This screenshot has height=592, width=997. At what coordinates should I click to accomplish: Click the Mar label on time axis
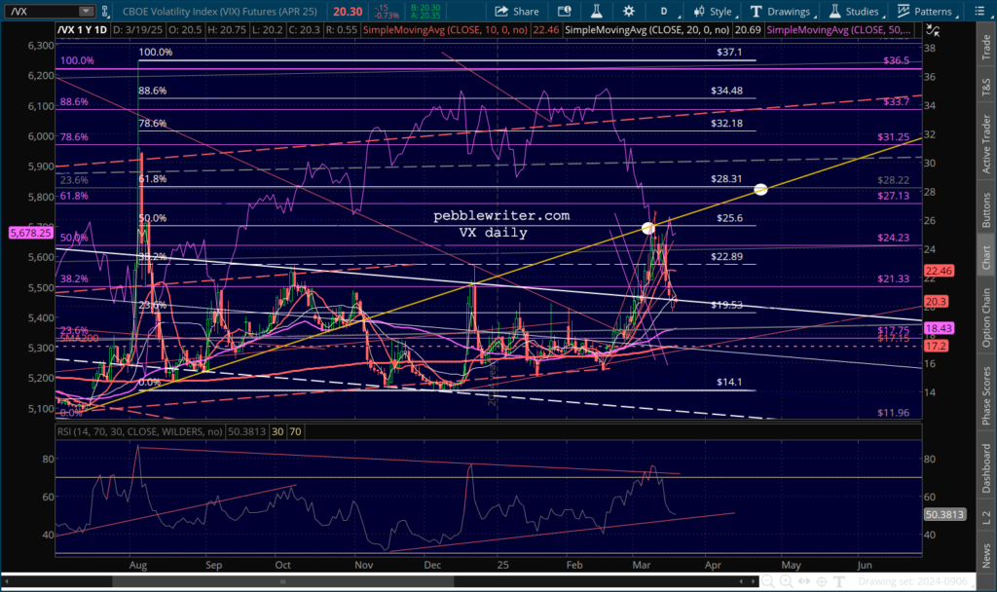coord(641,565)
